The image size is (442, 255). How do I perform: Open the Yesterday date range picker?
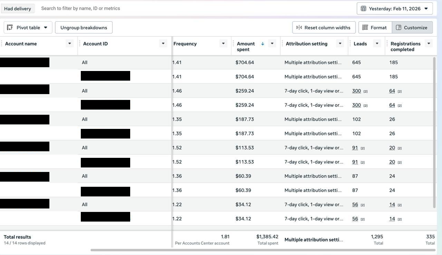coord(394,9)
